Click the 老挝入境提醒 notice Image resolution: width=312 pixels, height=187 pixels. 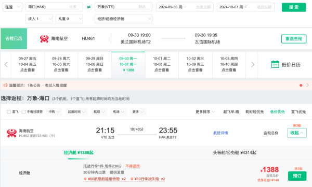click(56, 85)
